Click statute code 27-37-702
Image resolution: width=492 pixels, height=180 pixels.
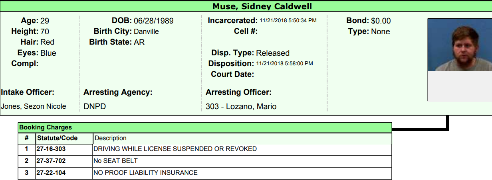click(51, 161)
